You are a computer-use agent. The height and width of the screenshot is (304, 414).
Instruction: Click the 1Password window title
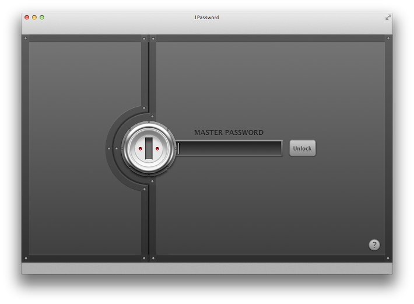tap(207, 18)
